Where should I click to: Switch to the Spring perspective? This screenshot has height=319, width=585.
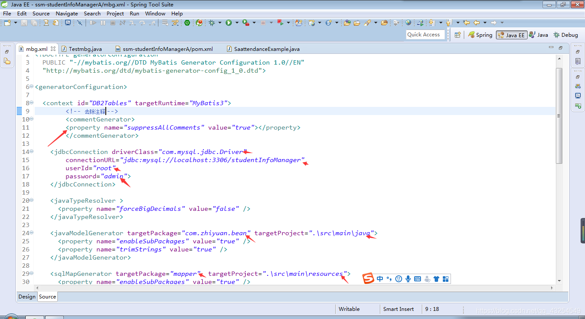480,35
